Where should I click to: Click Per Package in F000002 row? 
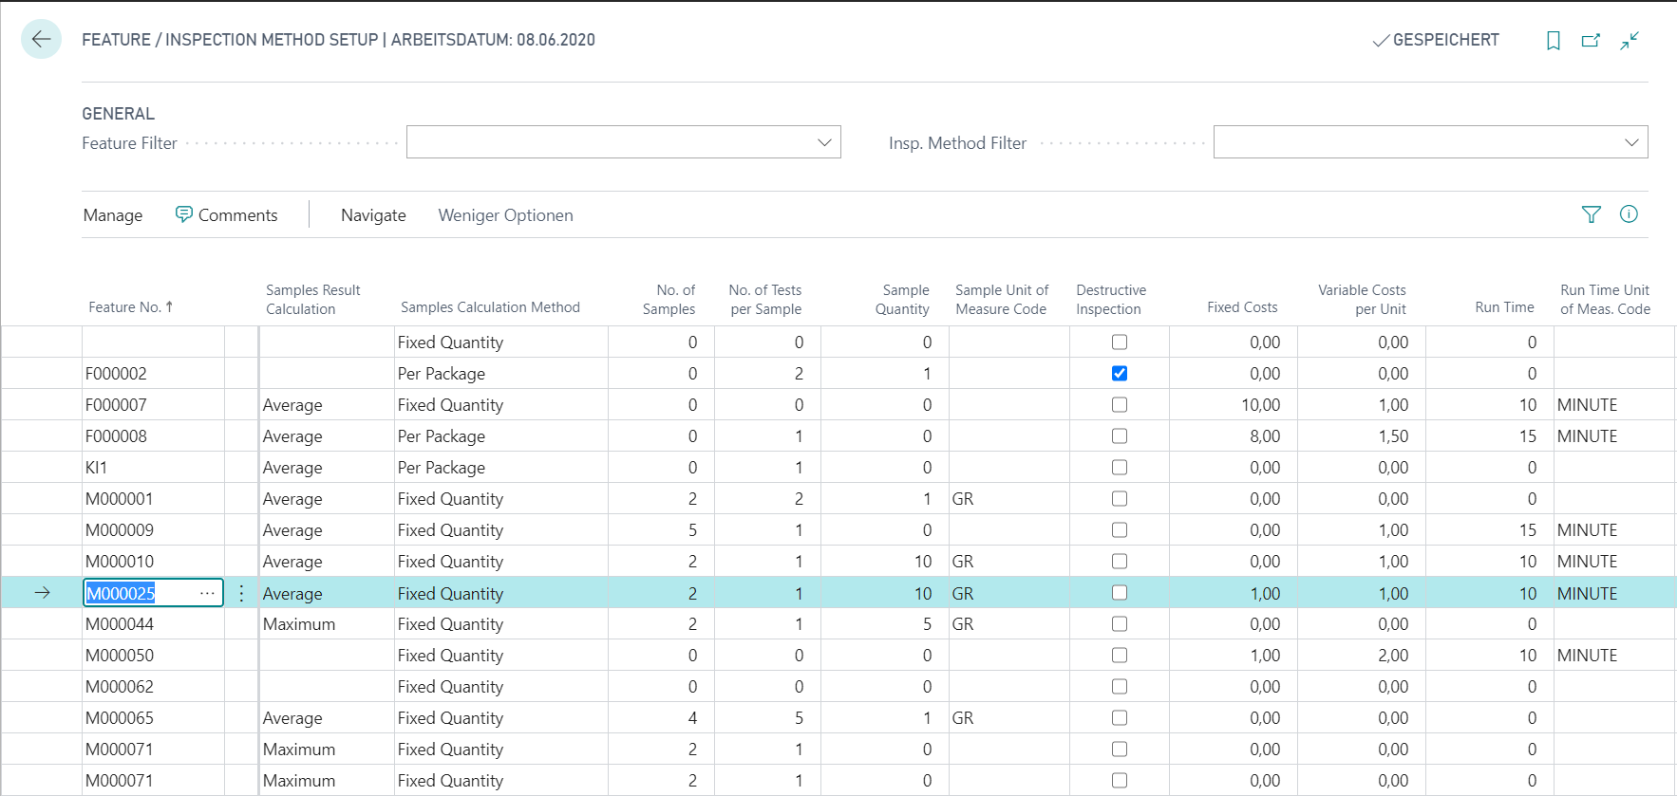pyautogui.click(x=442, y=374)
